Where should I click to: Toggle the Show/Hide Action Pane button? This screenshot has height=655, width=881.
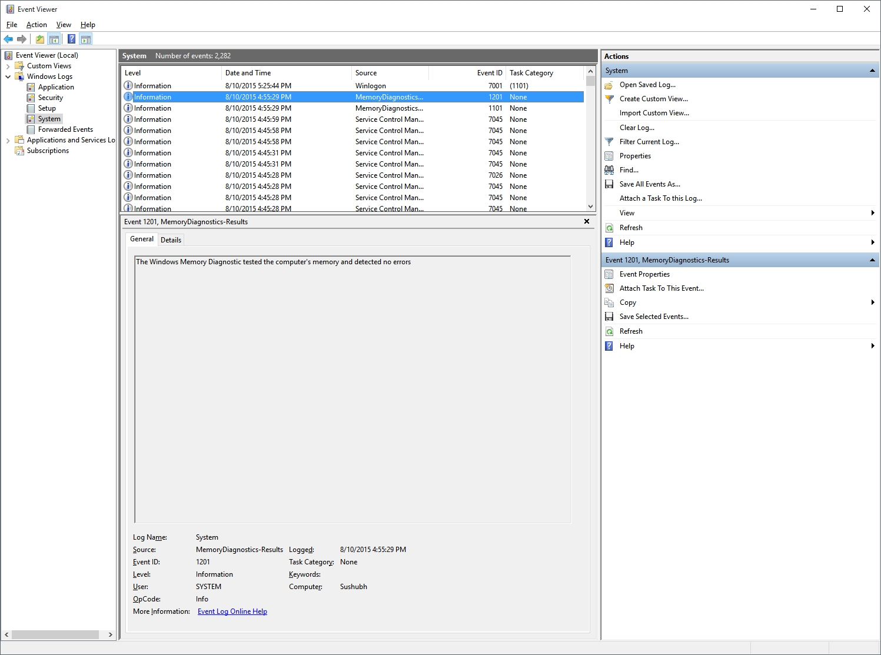coord(86,39)
